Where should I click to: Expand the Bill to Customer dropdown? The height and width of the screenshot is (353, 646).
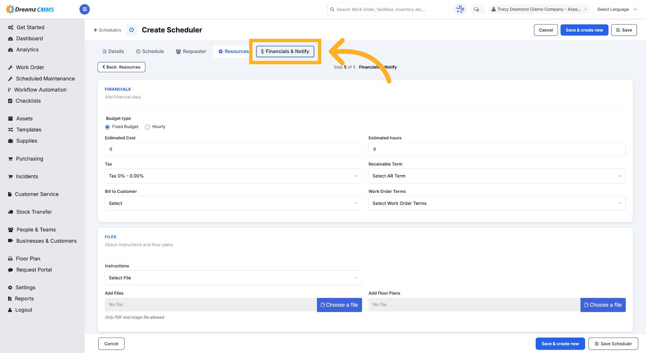tap(233, 203)
